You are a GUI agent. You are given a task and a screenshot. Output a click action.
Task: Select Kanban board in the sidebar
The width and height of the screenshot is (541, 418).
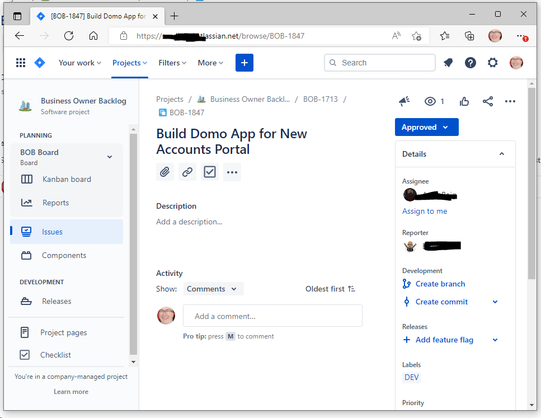pos(67,179)
